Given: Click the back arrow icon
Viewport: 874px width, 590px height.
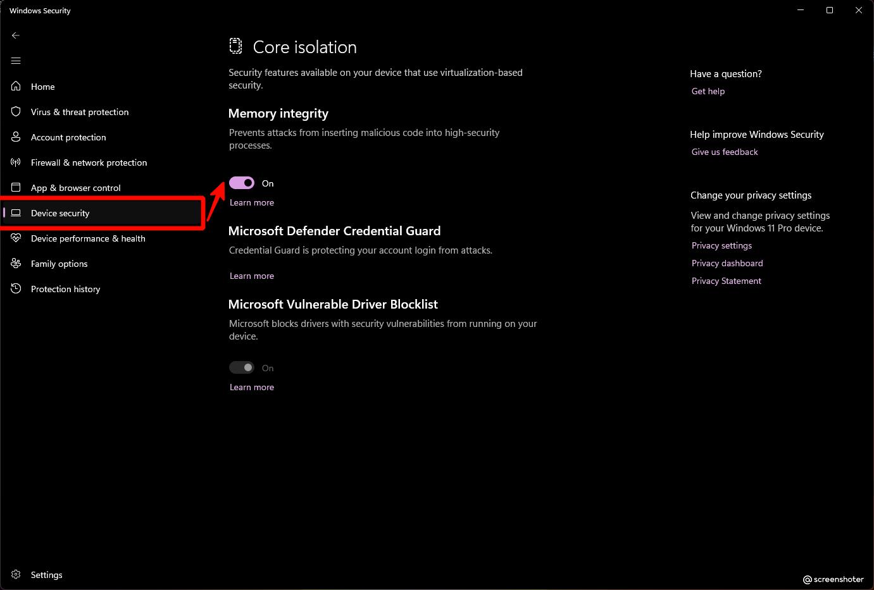Looking at the screenshot, I should point(16,35).
